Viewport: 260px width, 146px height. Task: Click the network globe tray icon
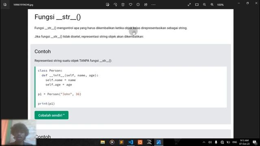(x=222, y=142)
